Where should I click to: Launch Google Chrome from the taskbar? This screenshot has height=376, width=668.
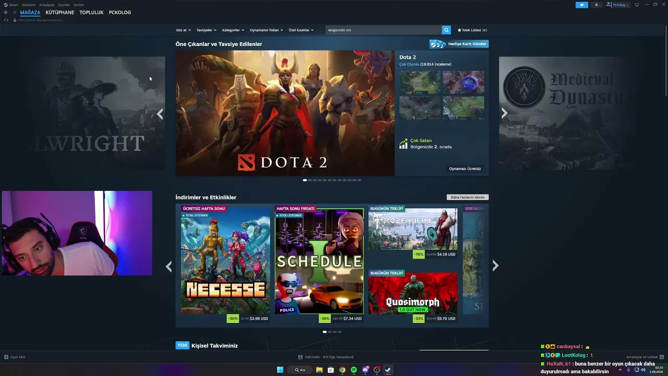point(342,370)
